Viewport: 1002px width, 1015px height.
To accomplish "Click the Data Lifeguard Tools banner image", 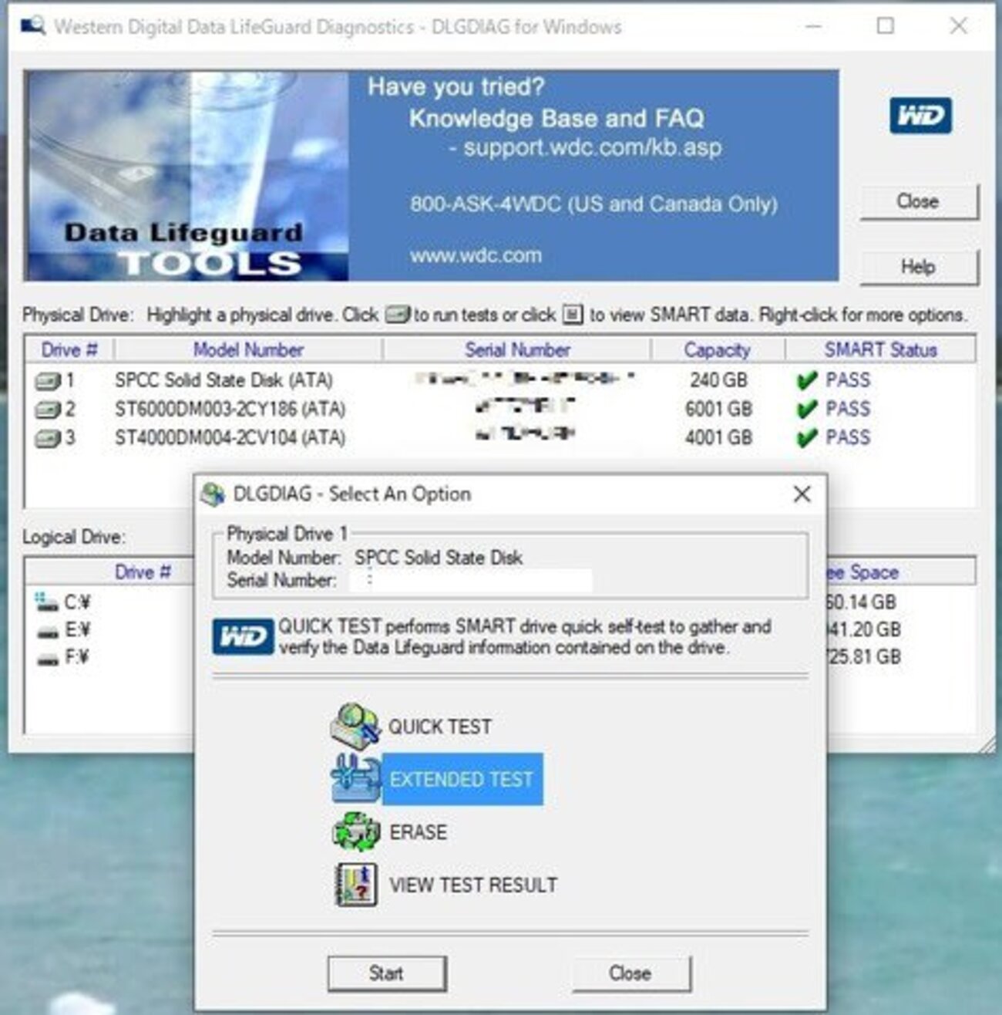I will click(187, 176).
